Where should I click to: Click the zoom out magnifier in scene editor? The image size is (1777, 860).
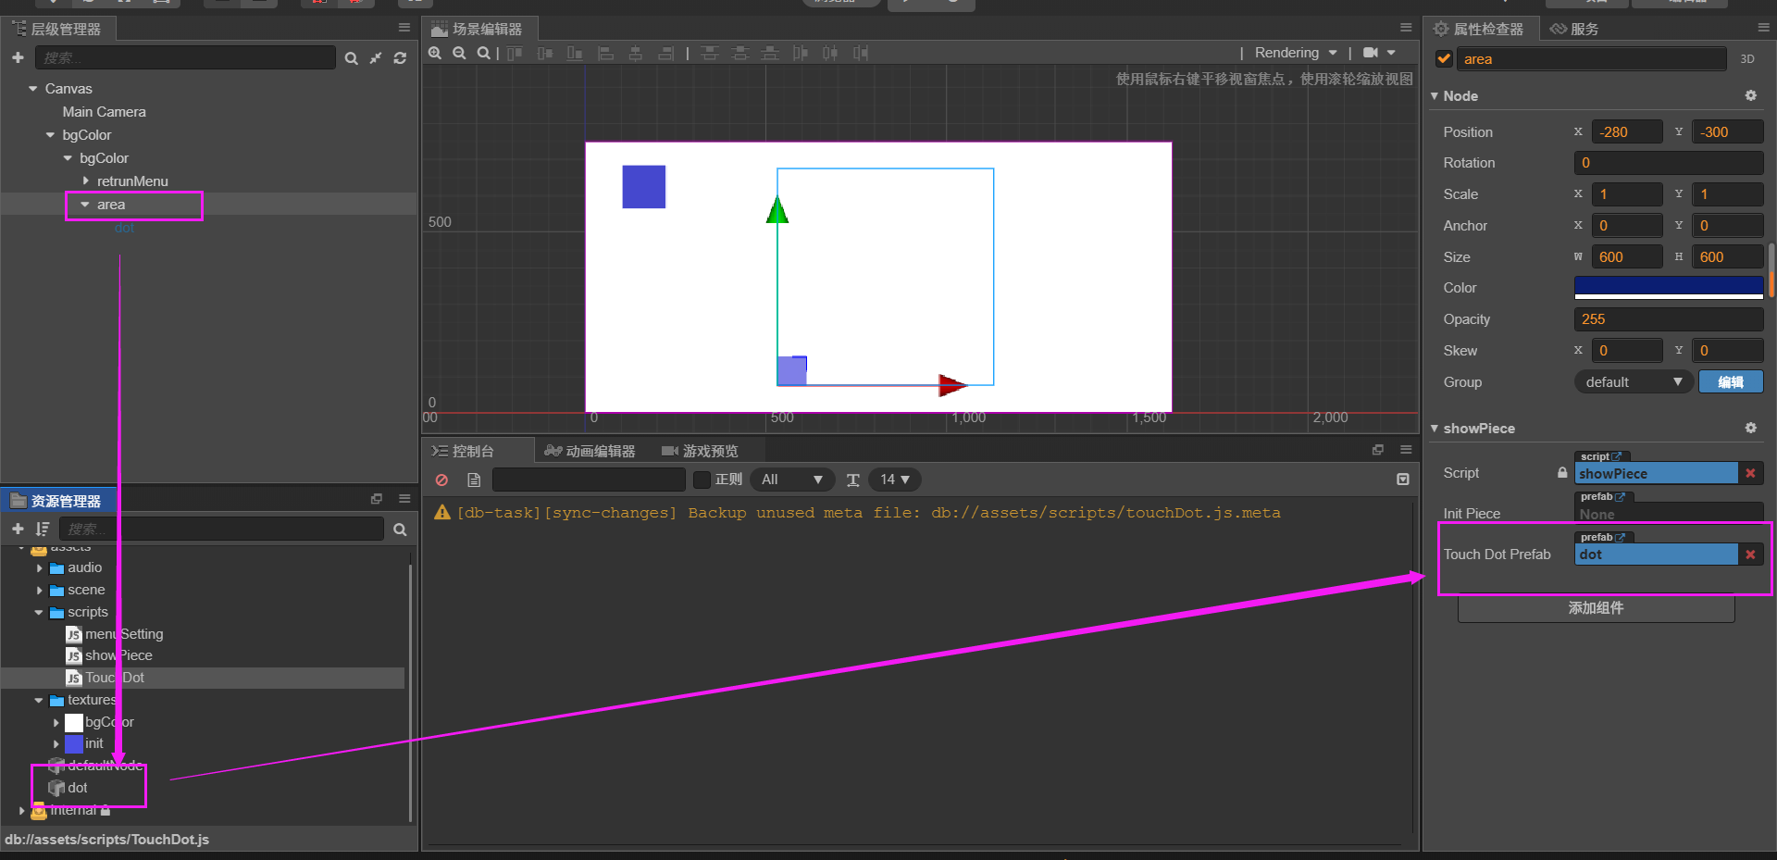click(x=459, y=53)
